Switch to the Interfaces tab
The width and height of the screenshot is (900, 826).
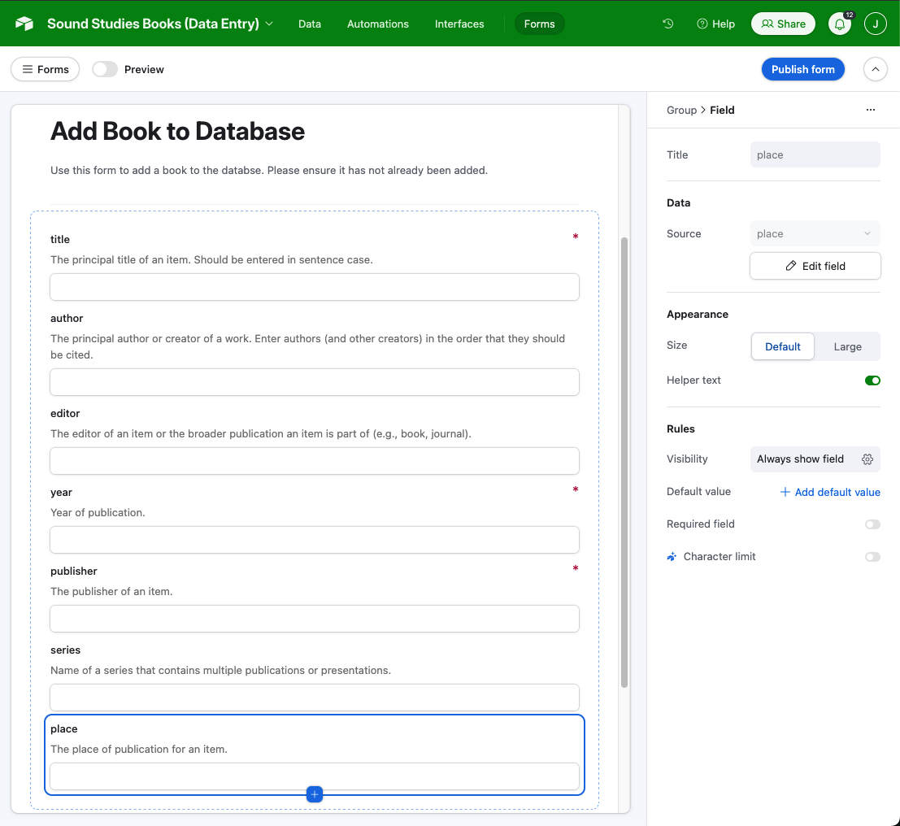pyautogui.click(x=459, y=24)
